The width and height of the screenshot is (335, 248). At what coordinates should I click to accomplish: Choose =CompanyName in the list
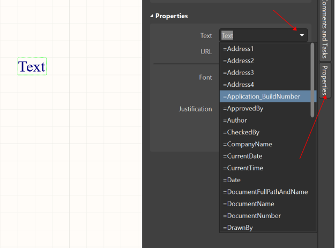click(x=248, y=144)
